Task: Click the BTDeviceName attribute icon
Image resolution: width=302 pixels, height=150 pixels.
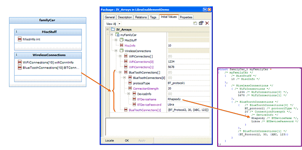Action: (134, 99)
